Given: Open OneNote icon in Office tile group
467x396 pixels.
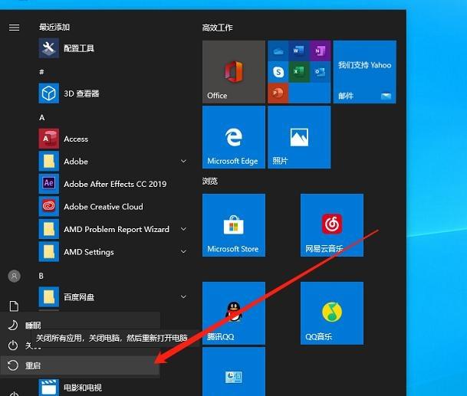Looking at the screenshot, I should pyautogui.click(x=321, y=51).
